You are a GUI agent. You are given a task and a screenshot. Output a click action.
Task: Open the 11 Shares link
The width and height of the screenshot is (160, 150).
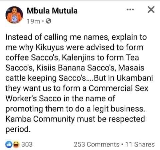[140, 144]
